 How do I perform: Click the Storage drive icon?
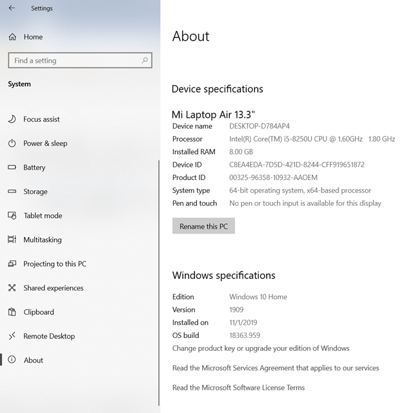click(12, 191)
